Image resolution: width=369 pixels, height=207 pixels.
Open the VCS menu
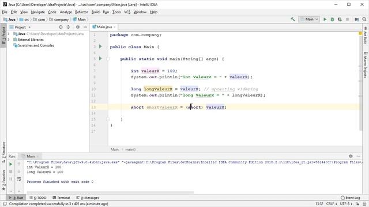pyautogui.click(x=127, y=12)
